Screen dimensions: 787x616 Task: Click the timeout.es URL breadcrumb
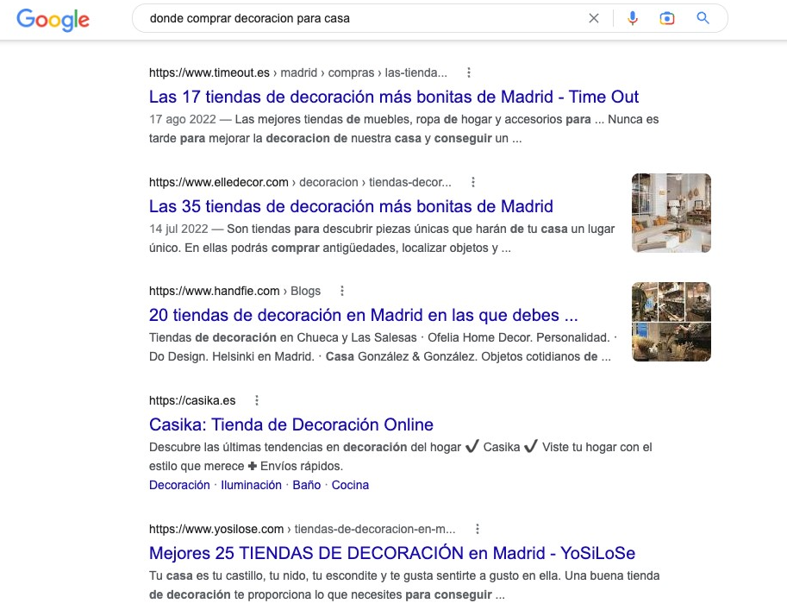(297, 72)
